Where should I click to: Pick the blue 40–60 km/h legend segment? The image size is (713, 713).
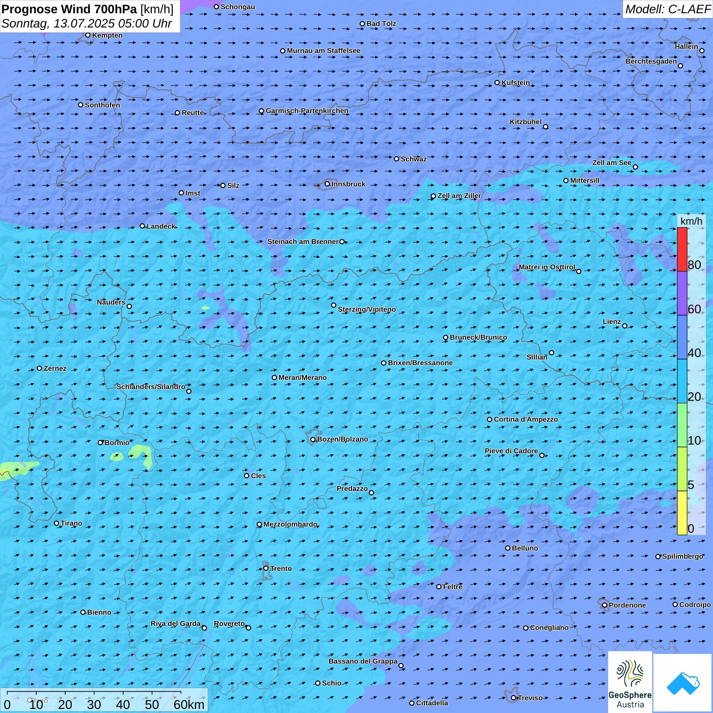(x=682, y=338)
